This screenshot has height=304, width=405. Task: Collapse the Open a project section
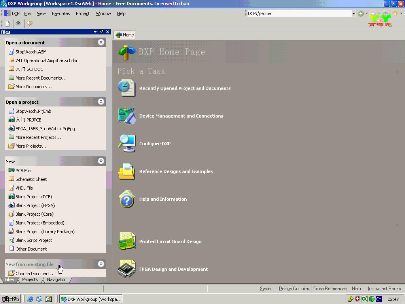pyautogui.click(x=101, y=102)
